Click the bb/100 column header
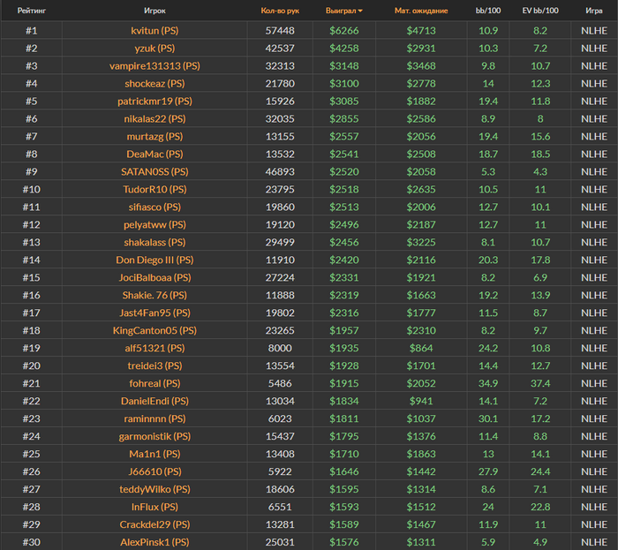618x550 pixels. click(x=488, y=11)
